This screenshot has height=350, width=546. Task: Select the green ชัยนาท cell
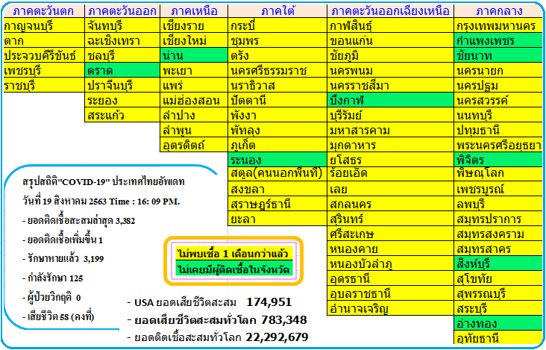498,55
